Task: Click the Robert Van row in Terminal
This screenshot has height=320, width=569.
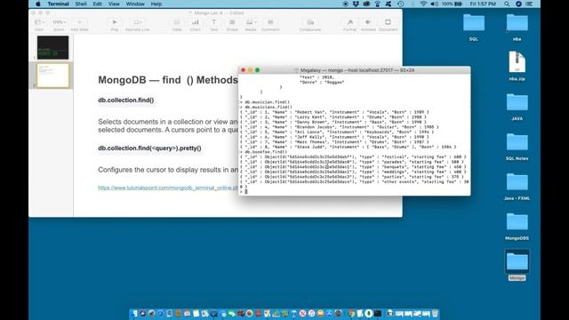Action: tap(334, 112)
